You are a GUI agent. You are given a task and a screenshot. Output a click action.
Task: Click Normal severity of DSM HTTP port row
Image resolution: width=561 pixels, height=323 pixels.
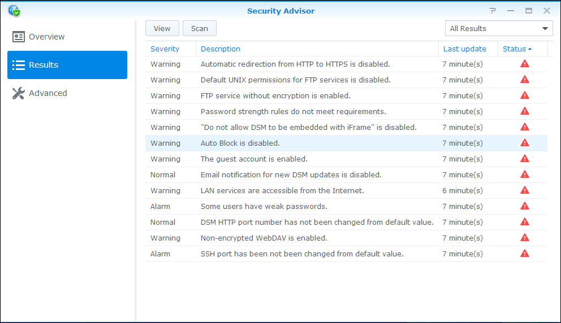pos(163,222)
